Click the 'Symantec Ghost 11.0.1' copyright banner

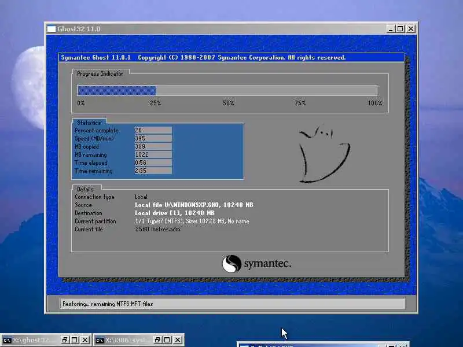(x=231, y=57)
